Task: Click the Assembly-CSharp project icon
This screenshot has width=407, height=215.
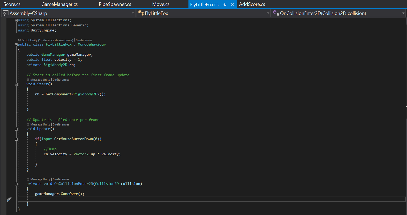Action: [5, 13]
